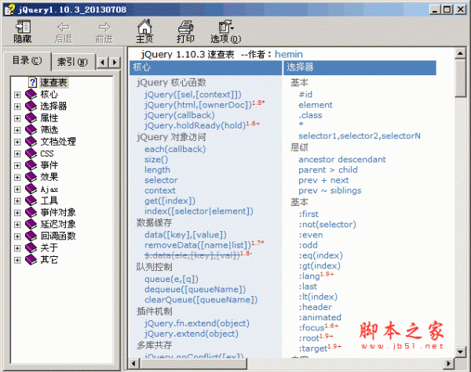Click the vertical scrollbar down arrow
Screen dimensions: 471x372
tap(460, 351)
